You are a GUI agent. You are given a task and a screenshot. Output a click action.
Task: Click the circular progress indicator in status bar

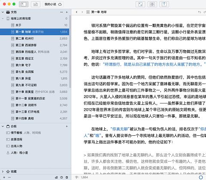pyautogui.click(x=201, y=177)
